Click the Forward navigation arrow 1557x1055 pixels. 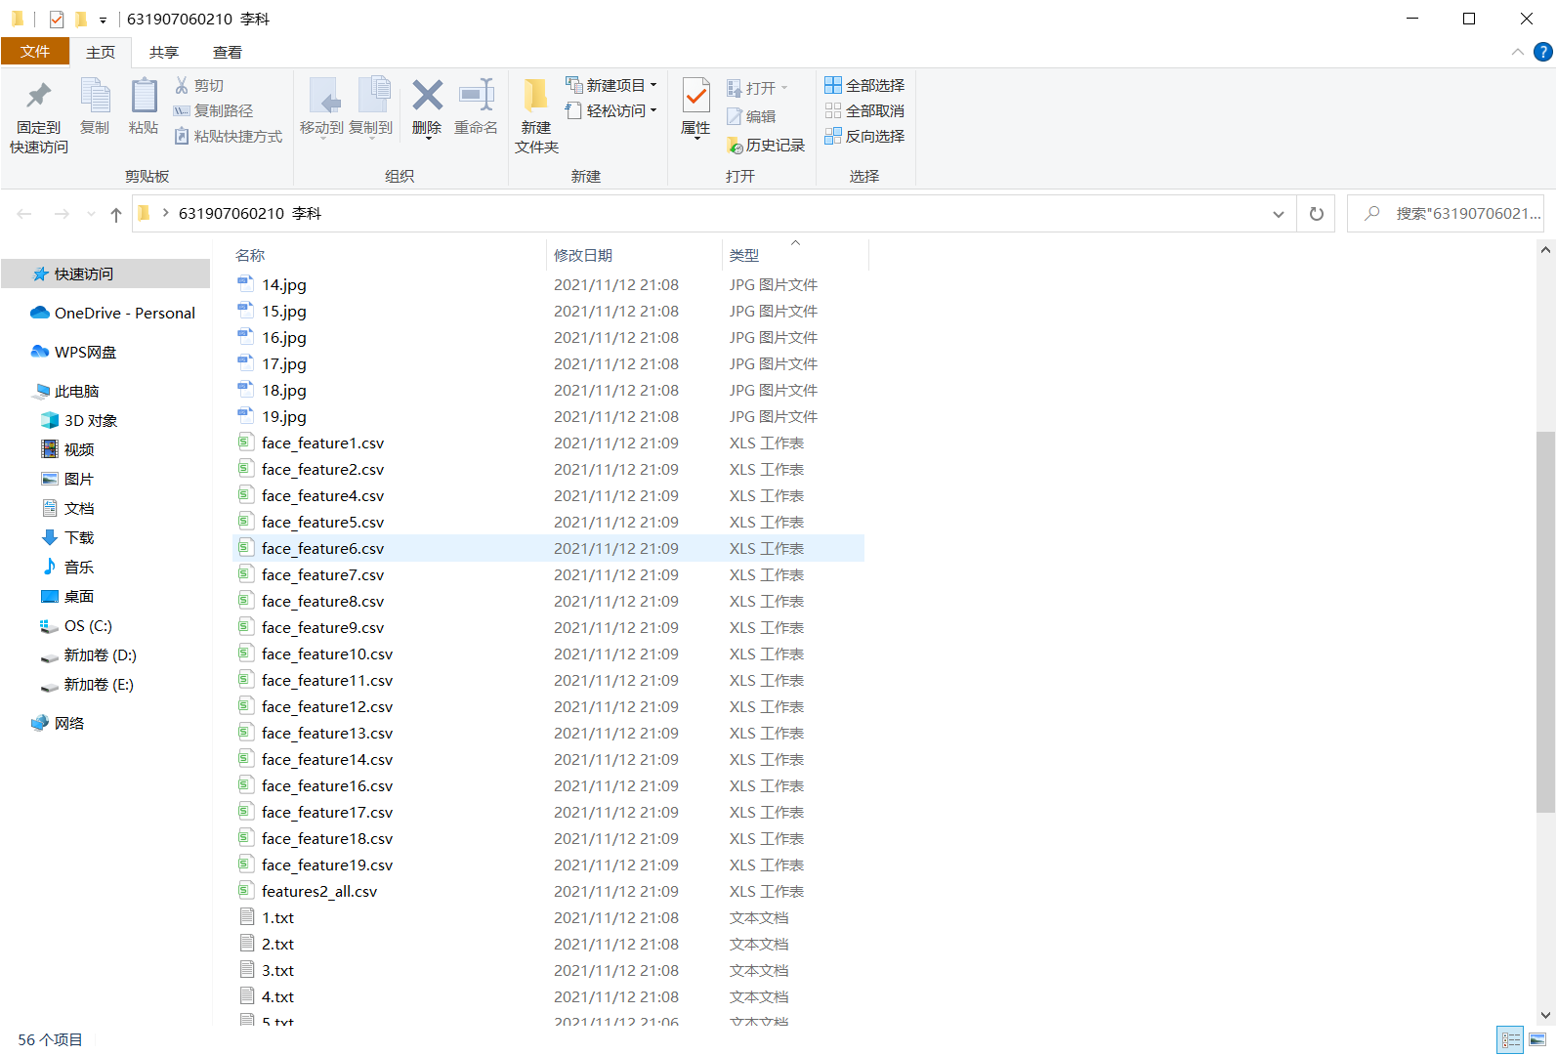click(62, 214)
